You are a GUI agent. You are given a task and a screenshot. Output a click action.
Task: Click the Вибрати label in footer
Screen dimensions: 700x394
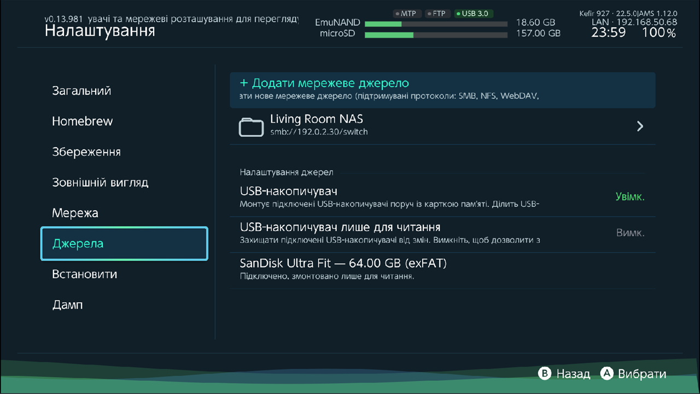642,374
